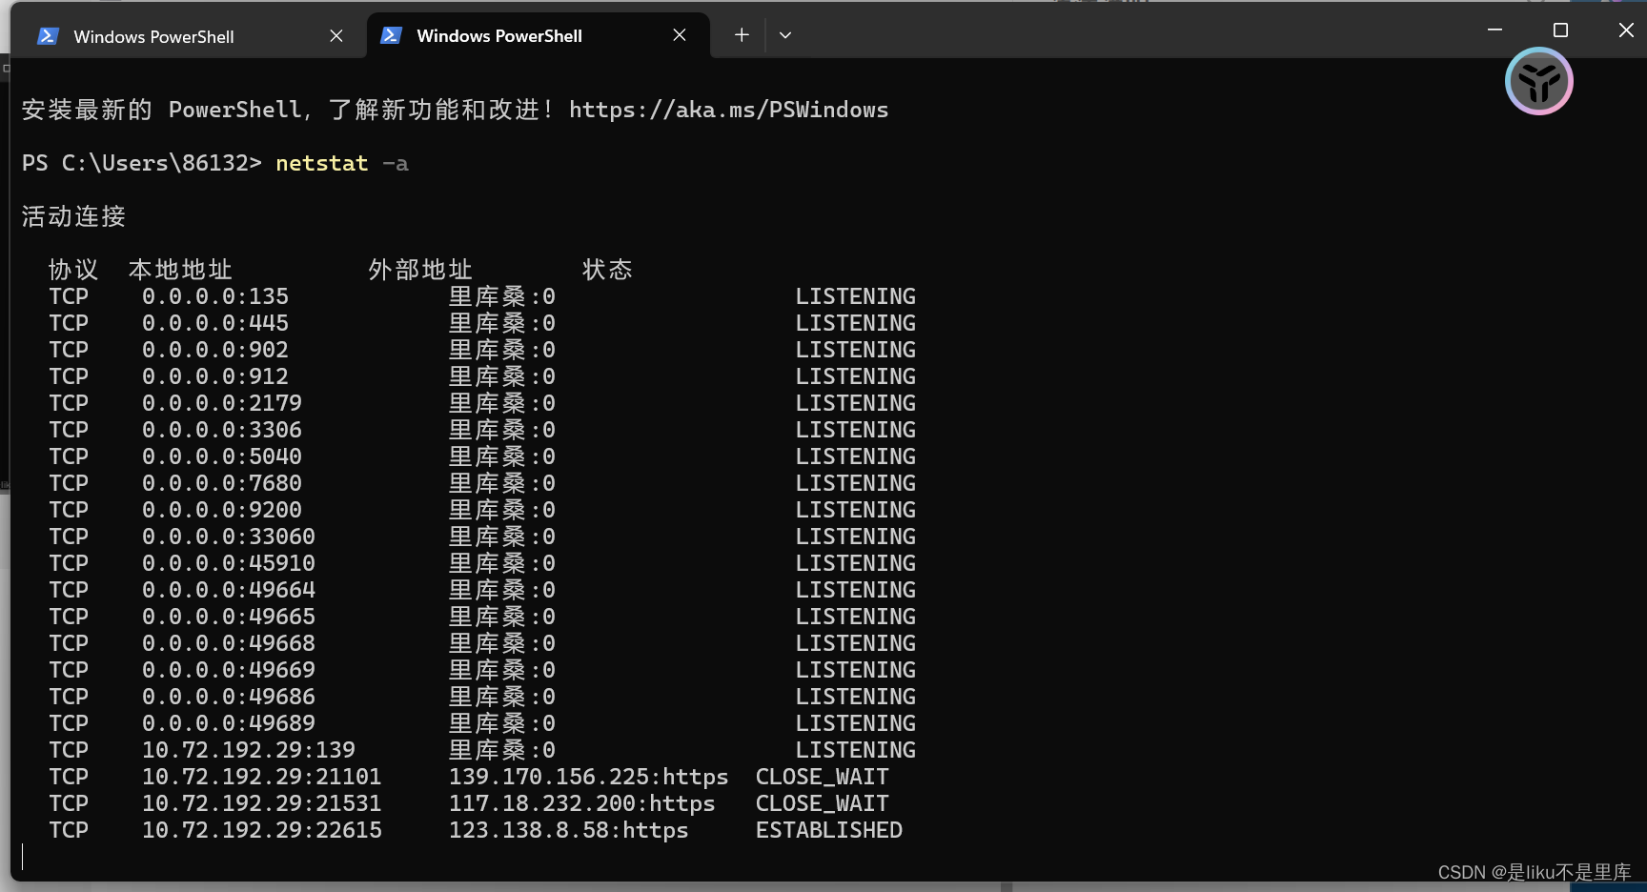Select local address 0.0.0.0:9200
This screenshot has height=892, width=1647.
point(222,511)
